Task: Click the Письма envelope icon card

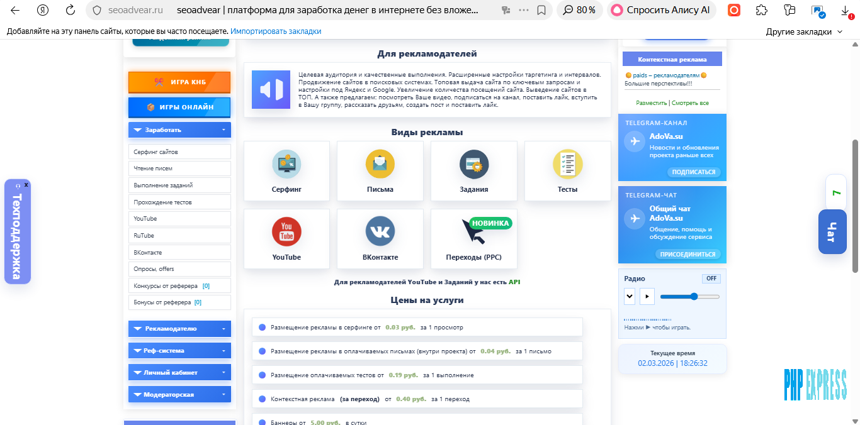Action: click(x=380, y=170)
